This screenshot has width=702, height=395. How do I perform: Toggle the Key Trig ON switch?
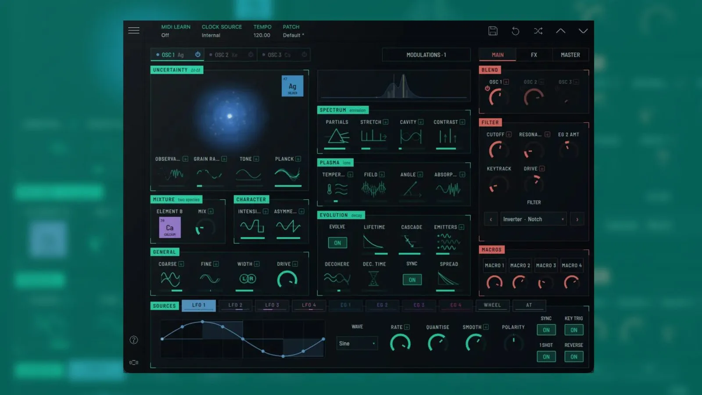(x=574, y=330)
